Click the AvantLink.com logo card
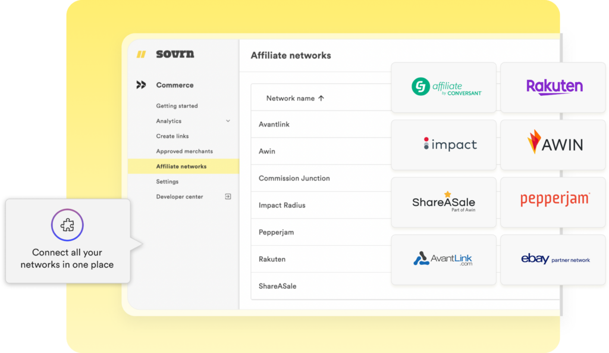Viewport: 609px width, 353px height. click(x=444, y=260)
